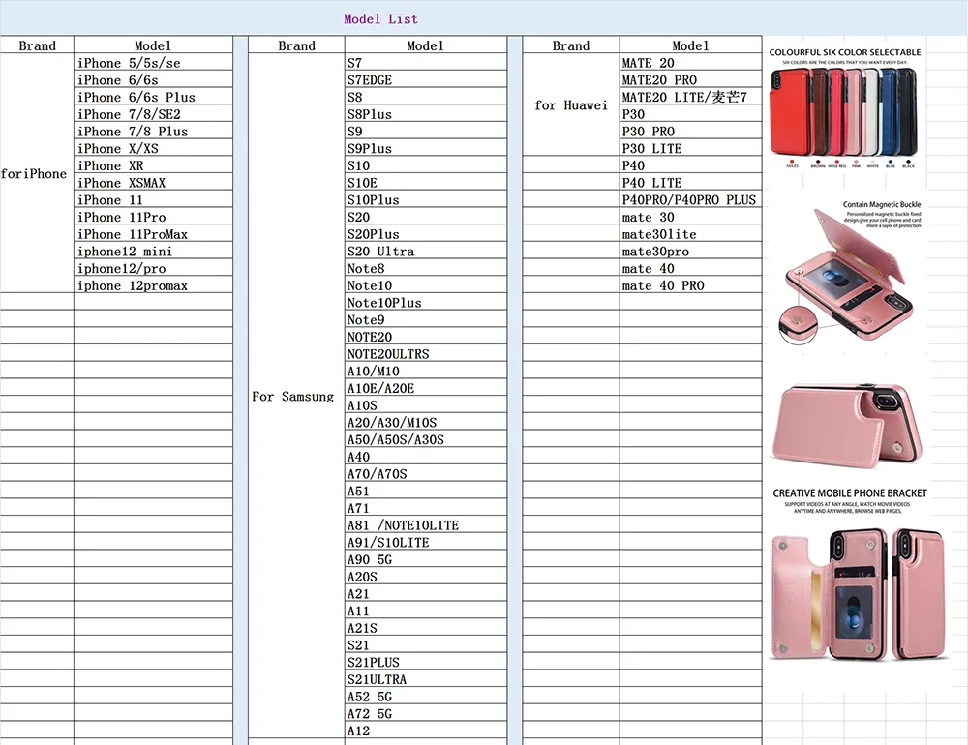Click the 'for Huawei' brand cell
The width and height of the screenshot is (968, 745).
[x=571, y=104]
